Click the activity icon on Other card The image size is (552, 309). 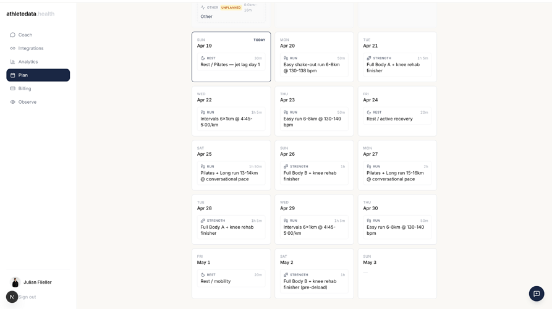[203, 7]
